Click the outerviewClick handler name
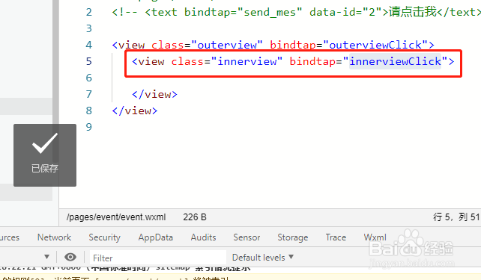Image resolution: width=481 pixels, height=280 pixels. pyautogui.click(x=375, y=45)
